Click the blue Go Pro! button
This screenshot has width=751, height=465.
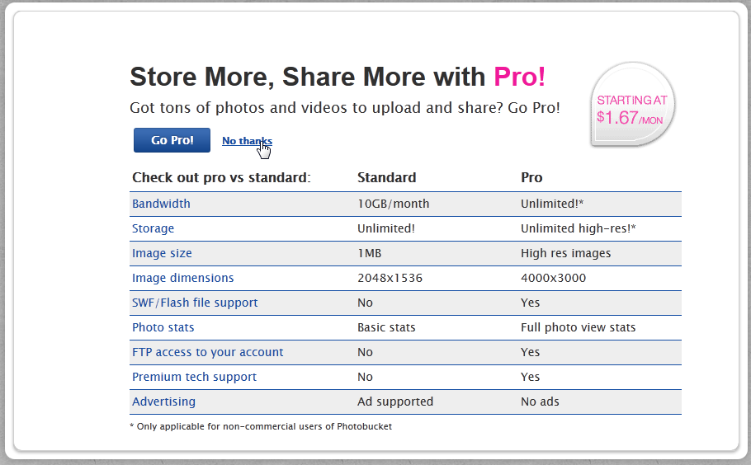pyautogui.click(x=172, y=140)
